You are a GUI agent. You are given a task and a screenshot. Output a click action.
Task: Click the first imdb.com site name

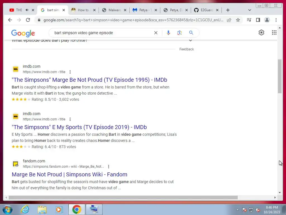pos(32,66)
